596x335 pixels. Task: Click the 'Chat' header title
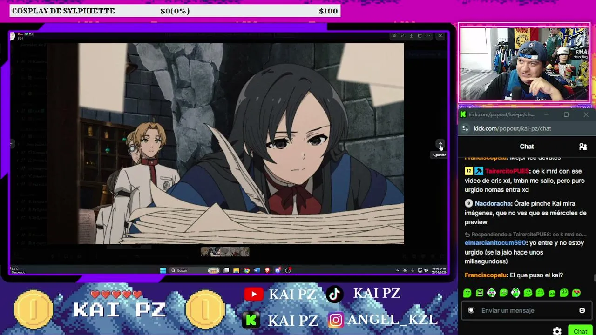(x=527, y=147)
